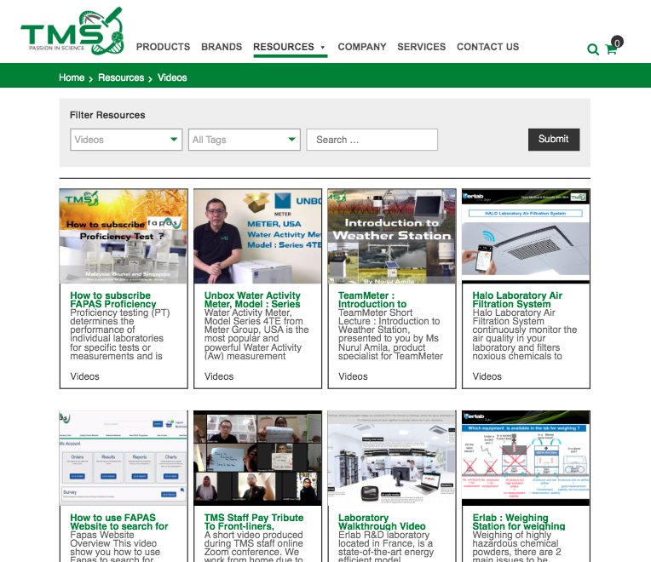Click the TMS Passion in Science logo
Screen dimensions: 651x562
pos(72,31)
